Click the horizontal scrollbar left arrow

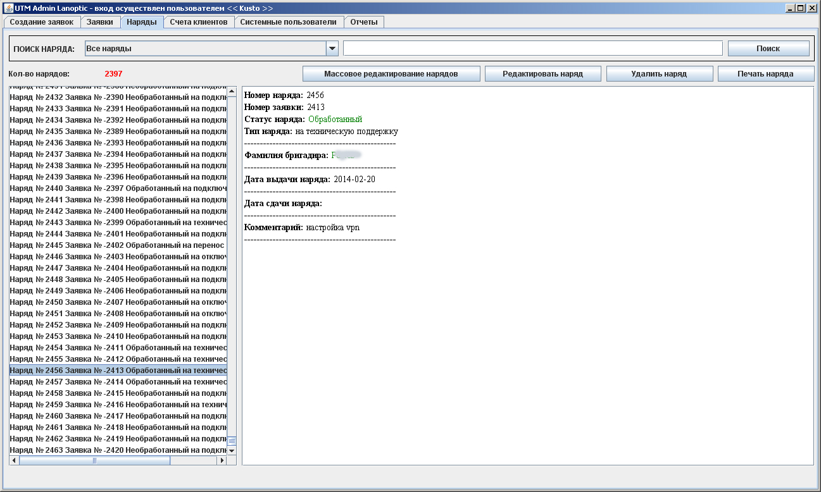point(14,460)
